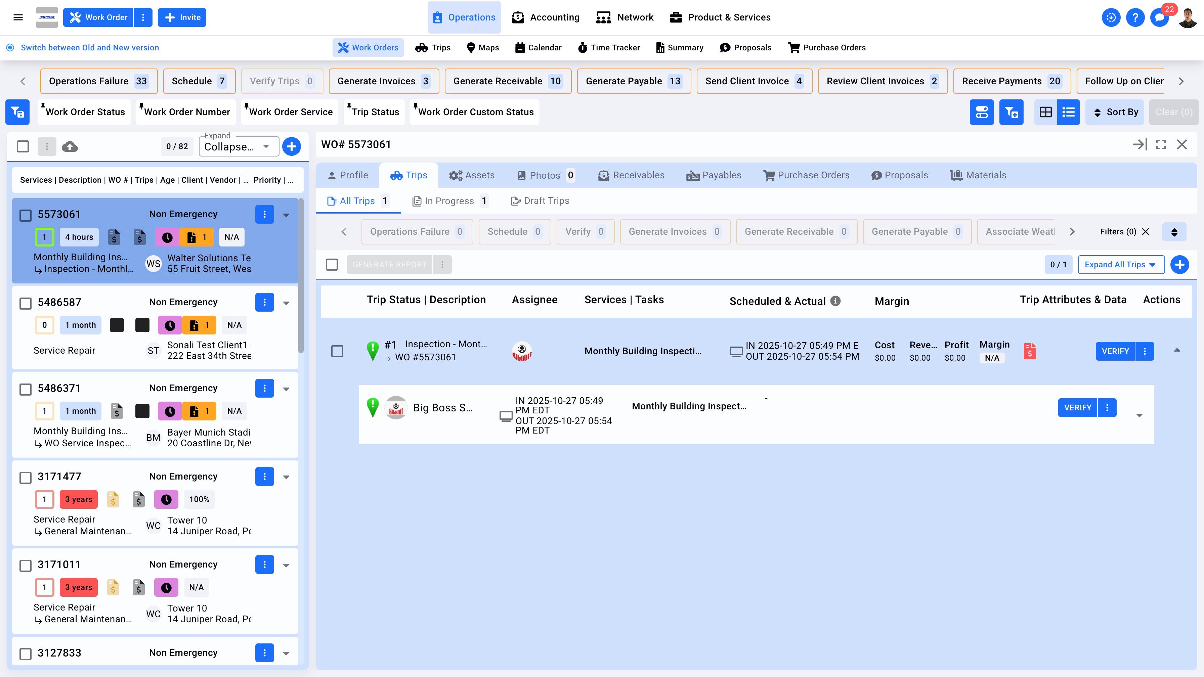Select the Switch between Old and New version radio
1204x677 pixels.
pyautogui.click(x=10, y=48)
